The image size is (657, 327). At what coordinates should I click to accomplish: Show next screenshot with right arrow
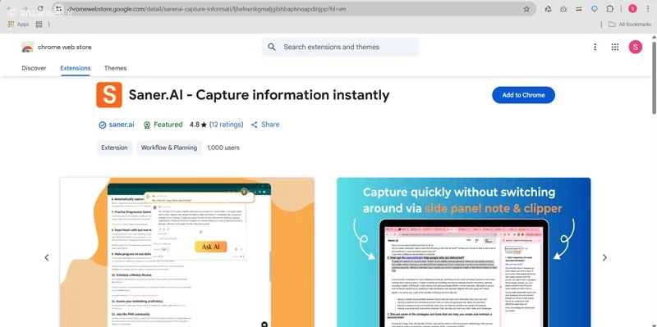coord(604,257)
